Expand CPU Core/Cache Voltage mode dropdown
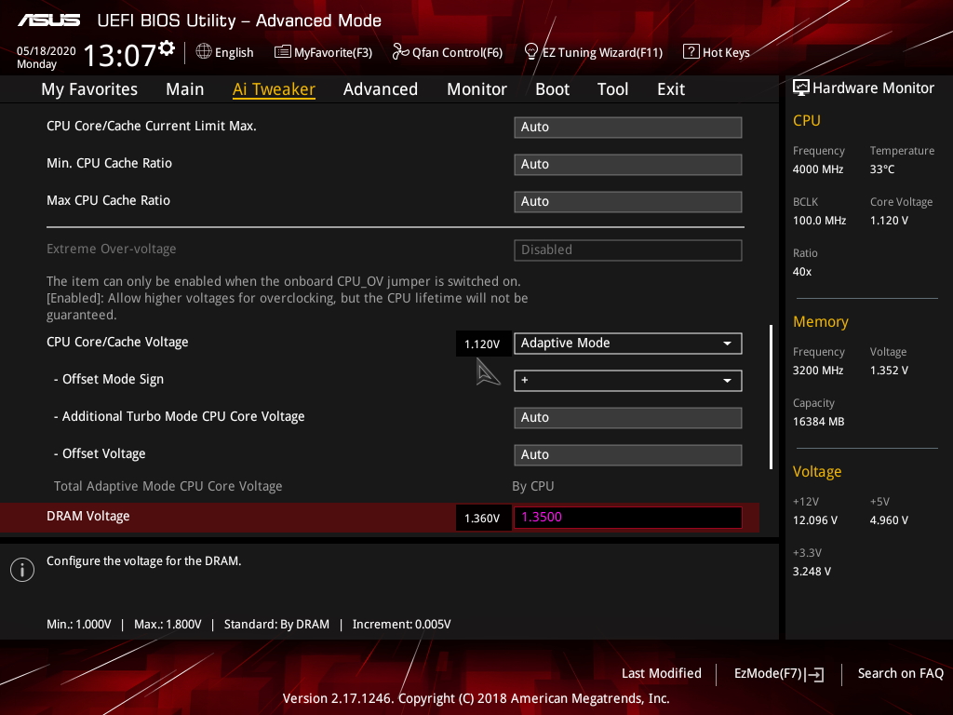Viewport: 953px width, 715px height. [628, 343]
